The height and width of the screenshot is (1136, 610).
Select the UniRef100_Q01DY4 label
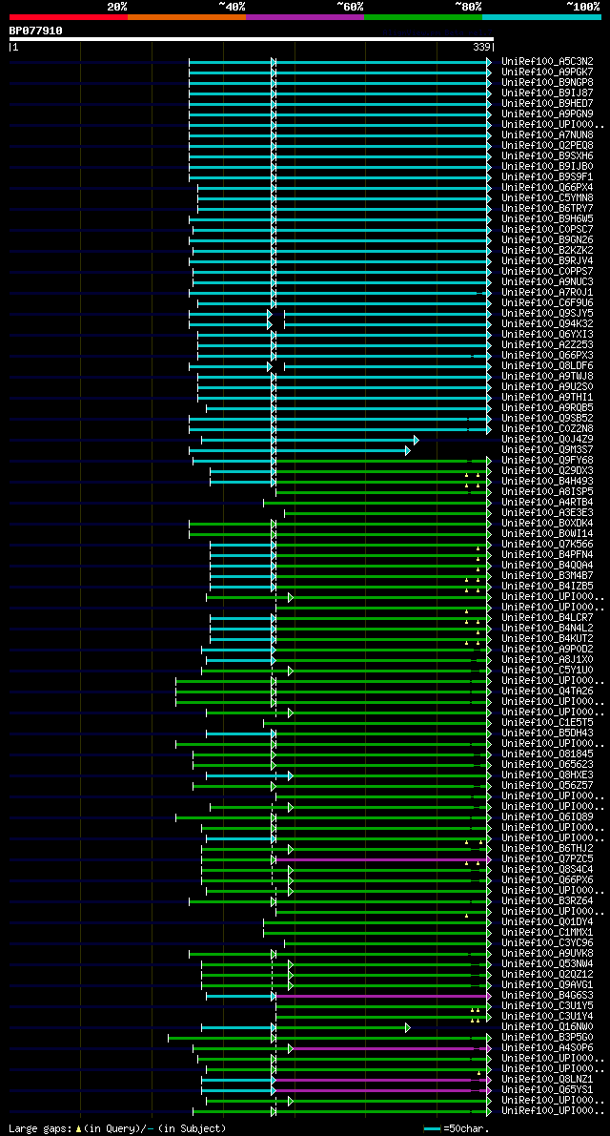[x=547, y=923]
